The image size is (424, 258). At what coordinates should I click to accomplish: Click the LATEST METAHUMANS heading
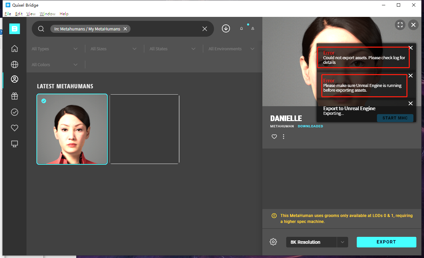(x=65, y=86)
